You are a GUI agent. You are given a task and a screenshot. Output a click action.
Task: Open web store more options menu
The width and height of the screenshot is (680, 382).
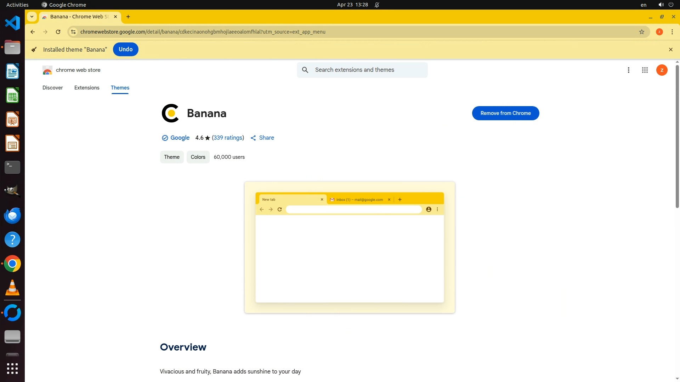coord(628,70)
